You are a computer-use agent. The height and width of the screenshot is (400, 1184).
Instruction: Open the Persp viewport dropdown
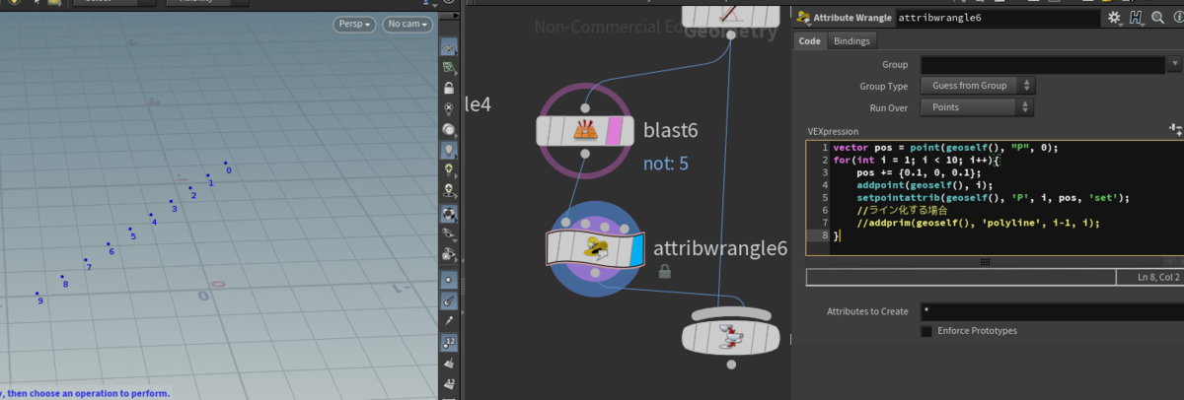(x=355, y=24)
